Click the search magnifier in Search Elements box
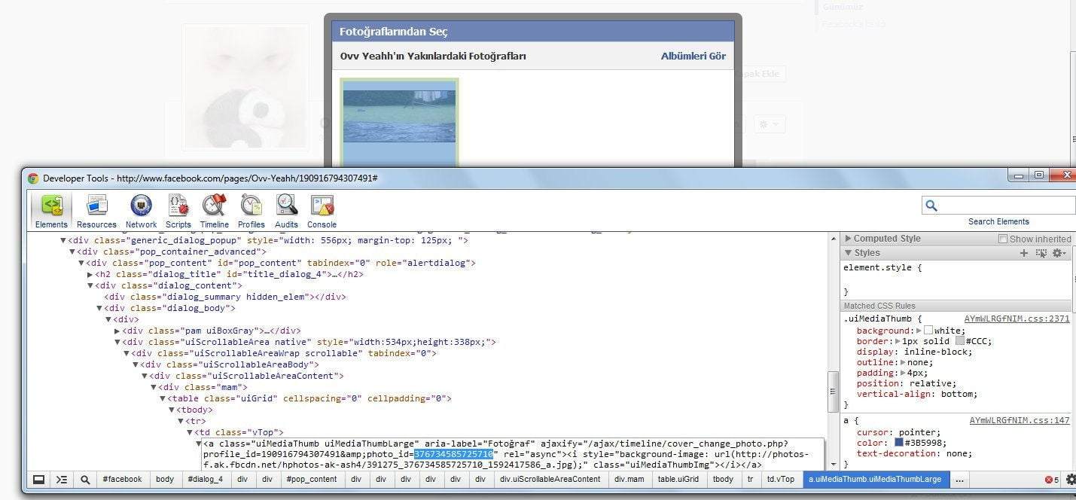Screen dimensions: 1076x500 [x=931, y=206]
